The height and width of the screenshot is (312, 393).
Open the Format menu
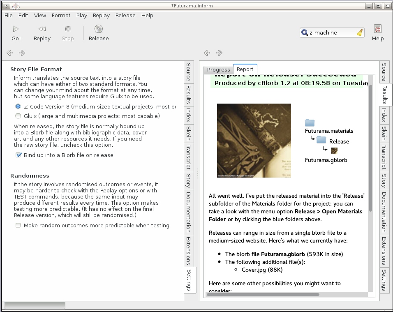pyautogui.click(x=61, y=15)
